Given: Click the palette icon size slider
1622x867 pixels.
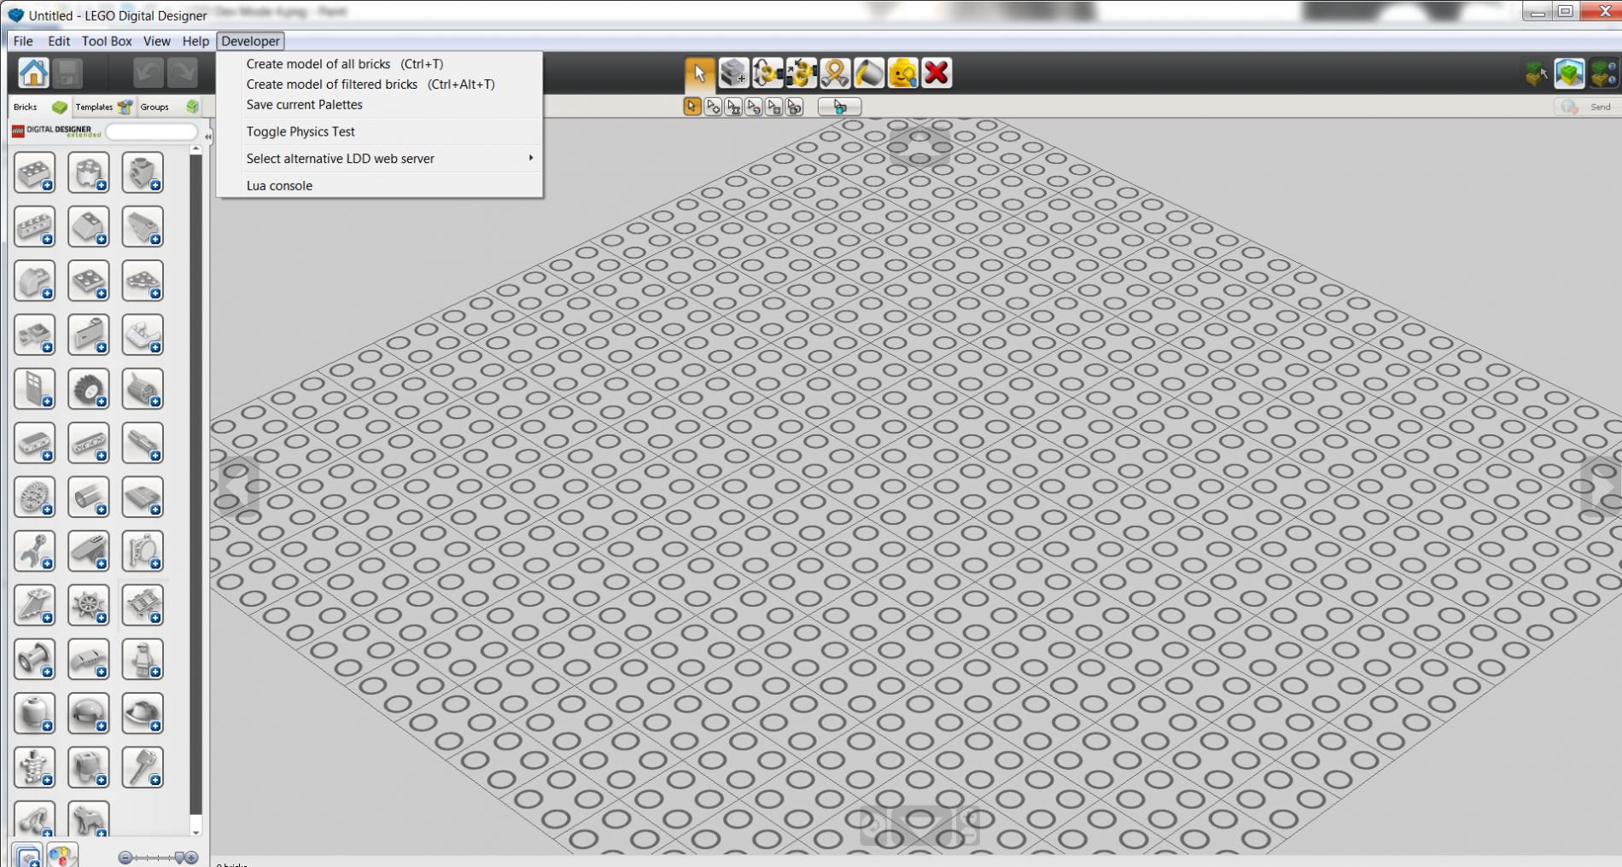Looking at the screenshot, I should pos(158,858).
